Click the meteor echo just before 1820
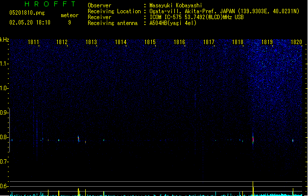This screenshot has width=308, height=196. (x=293, y=141)
